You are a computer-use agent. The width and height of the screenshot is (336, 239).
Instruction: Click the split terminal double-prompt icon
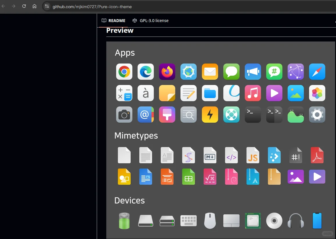tap(274, 115)
